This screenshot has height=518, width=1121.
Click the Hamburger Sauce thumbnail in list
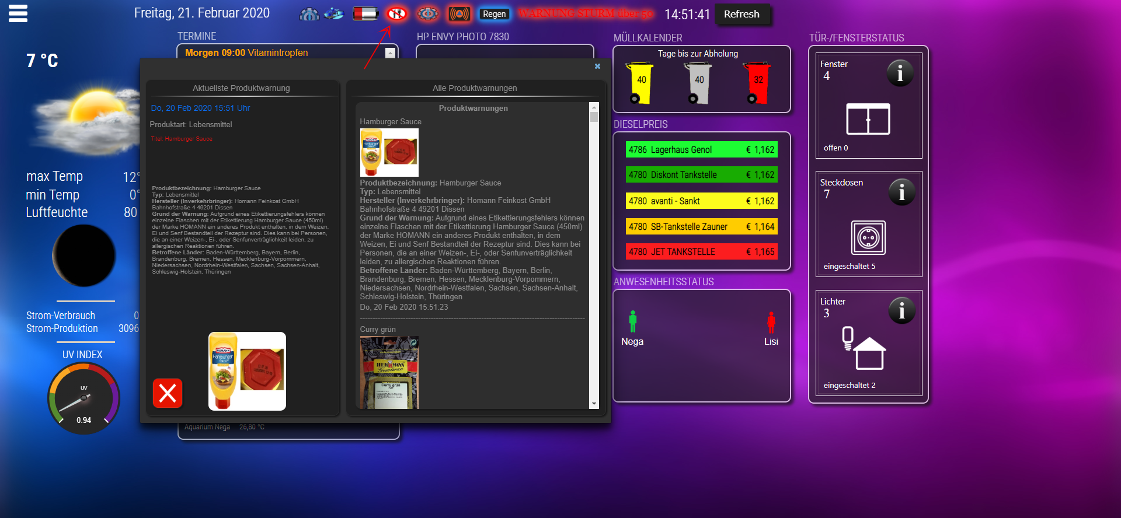[389, 153]
